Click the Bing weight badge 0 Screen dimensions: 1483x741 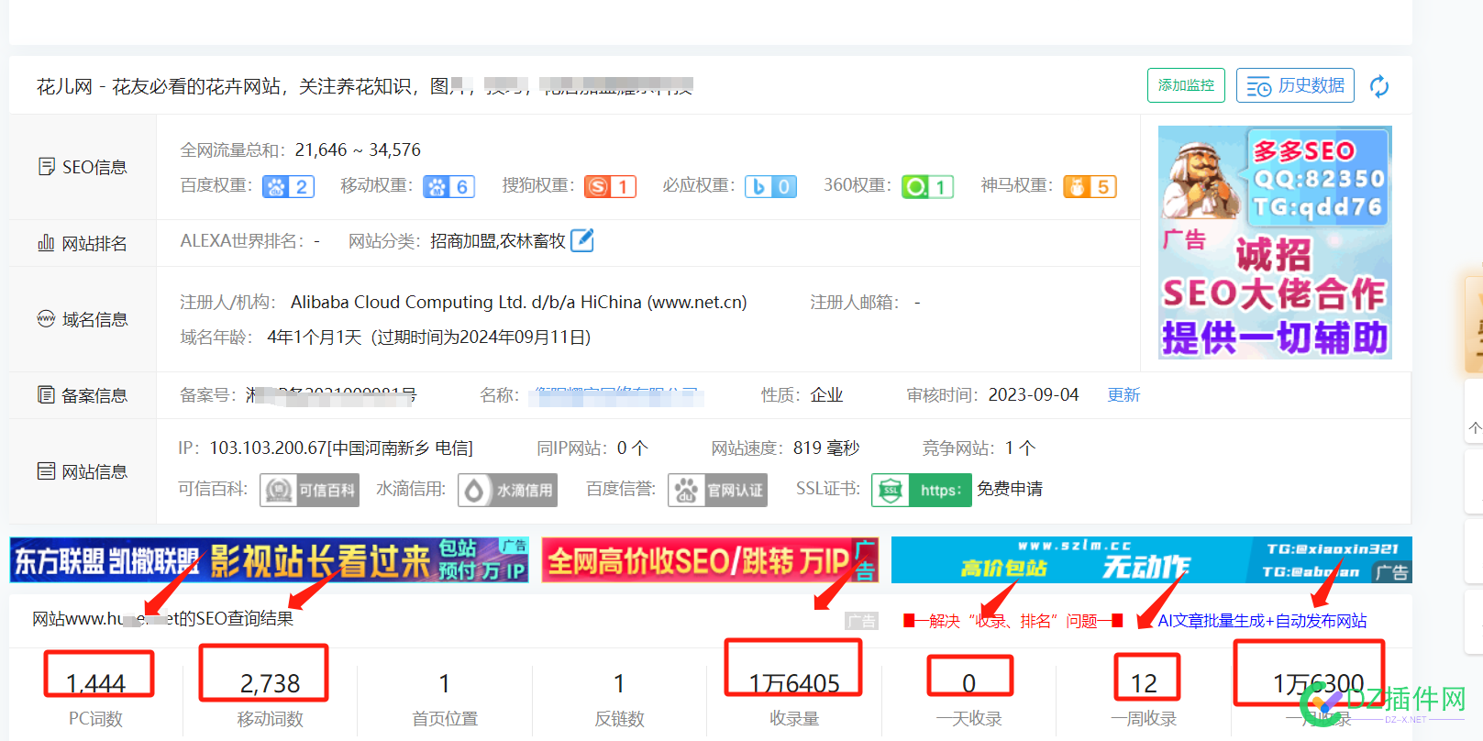pyautogui.click(x=770, y=187)
